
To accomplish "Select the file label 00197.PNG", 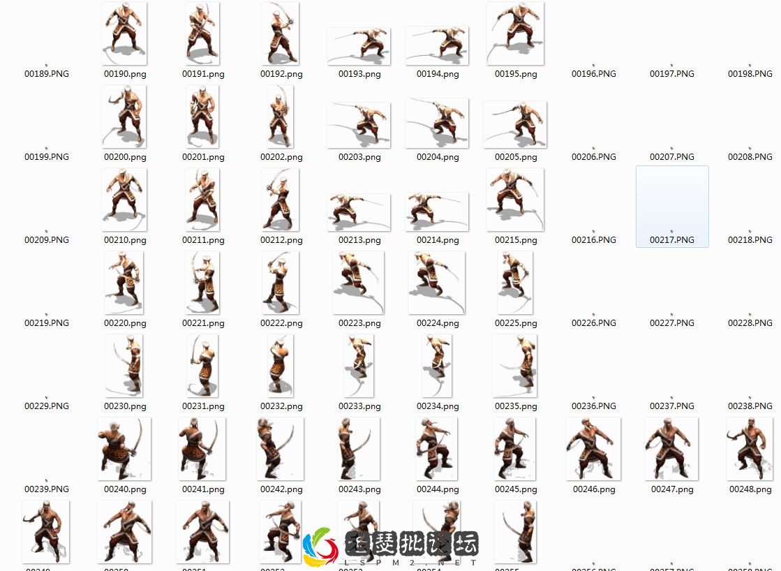I will click(672, 74).
